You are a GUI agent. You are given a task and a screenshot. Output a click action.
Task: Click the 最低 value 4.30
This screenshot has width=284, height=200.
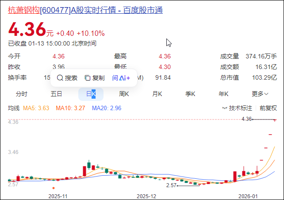(x=165, y=67)
